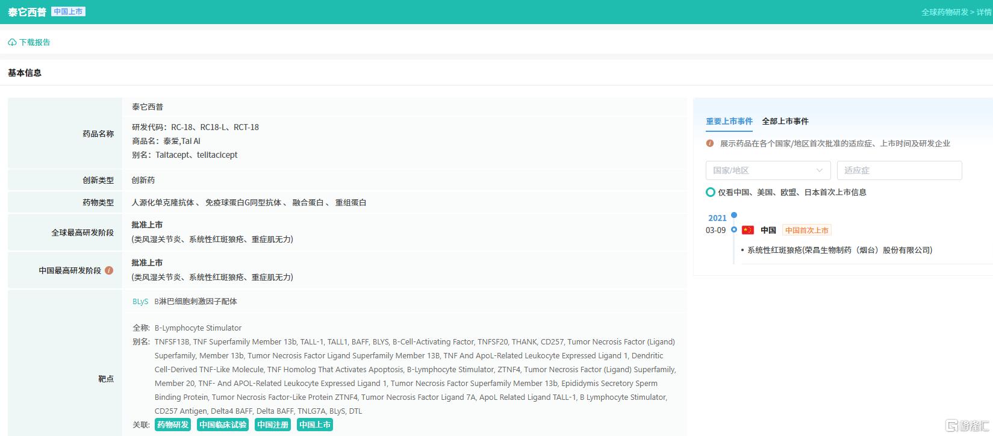Open the 国家/地区 dropdown
993x436 pixels.
tap(768, 170)
